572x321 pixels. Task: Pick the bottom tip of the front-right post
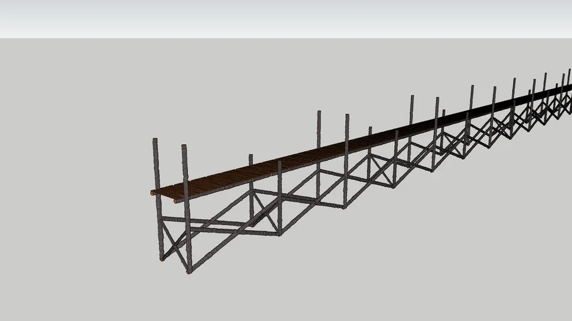189,271
